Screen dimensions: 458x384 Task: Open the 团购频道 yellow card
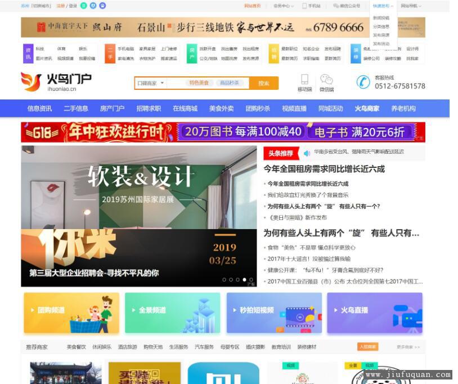[71, 313]
